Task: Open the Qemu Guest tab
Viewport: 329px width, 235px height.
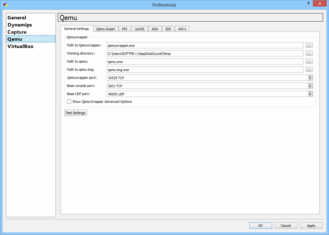Action: (x=106, y=29)
